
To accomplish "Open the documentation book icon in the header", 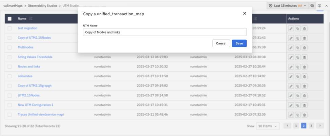I will (x=319, y=6).
